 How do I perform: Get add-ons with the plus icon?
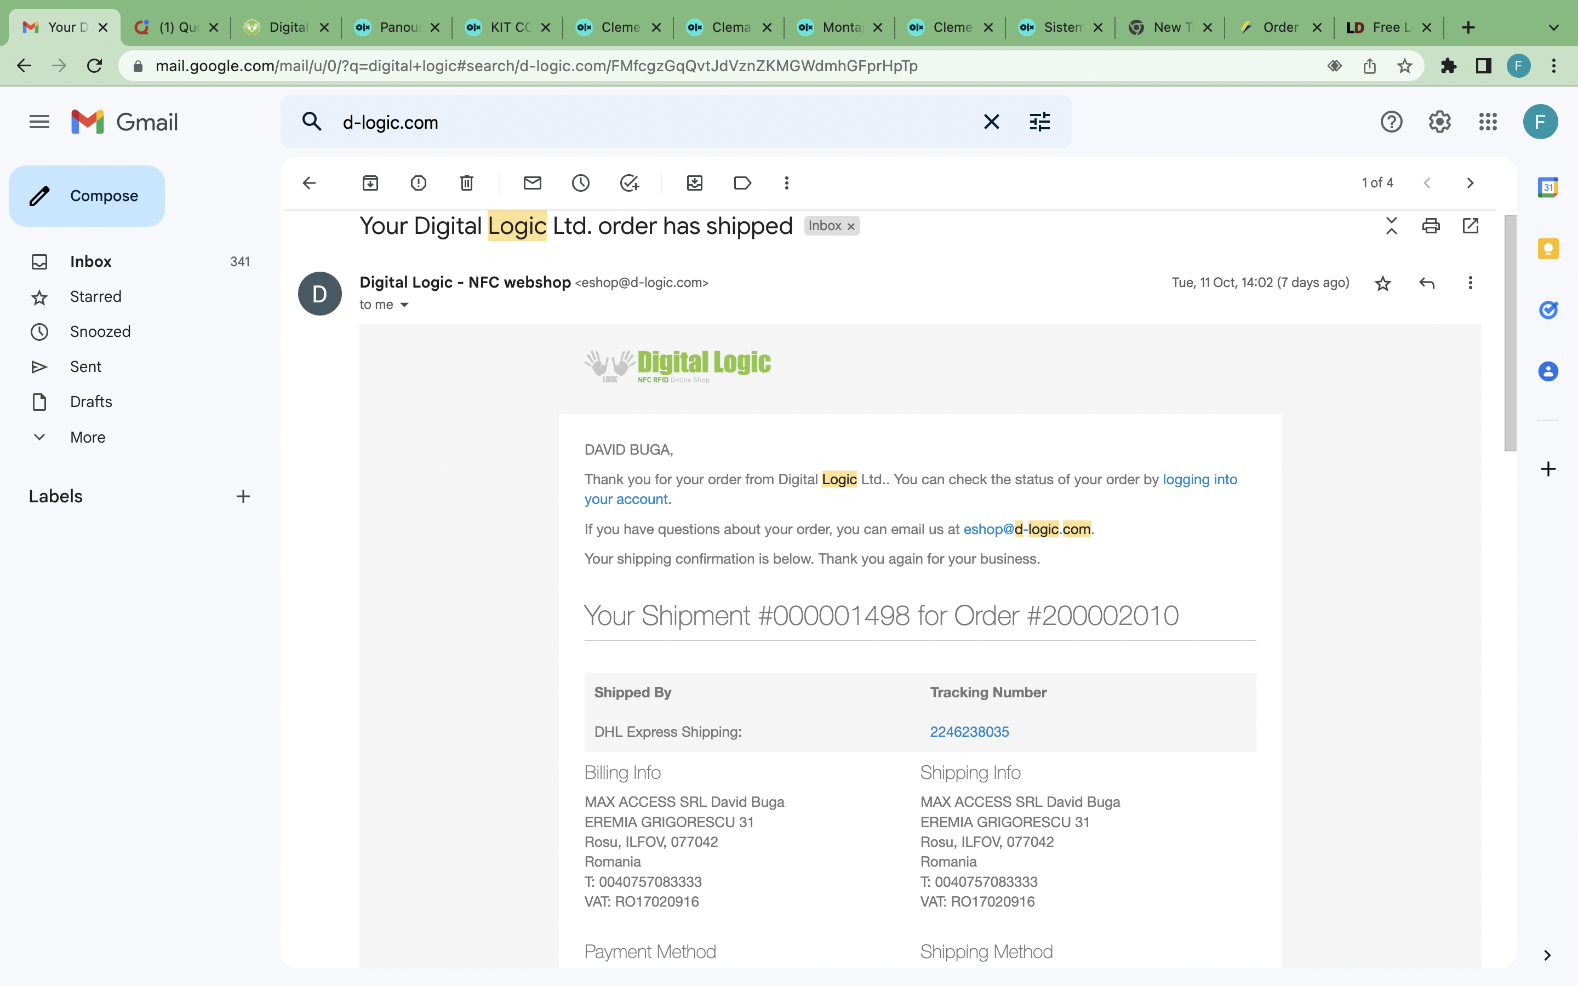pyautogui.click(x=1547, y=469)
